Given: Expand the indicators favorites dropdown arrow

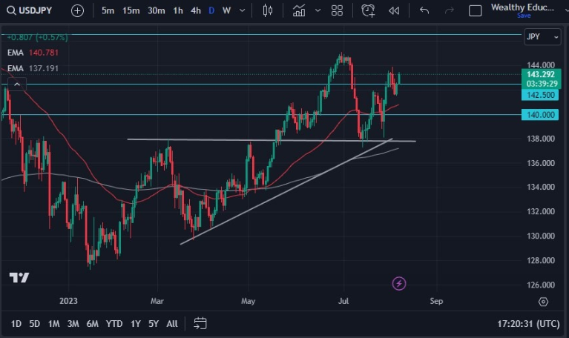Looking at the screenshot, I should click(x=318, y=10).
